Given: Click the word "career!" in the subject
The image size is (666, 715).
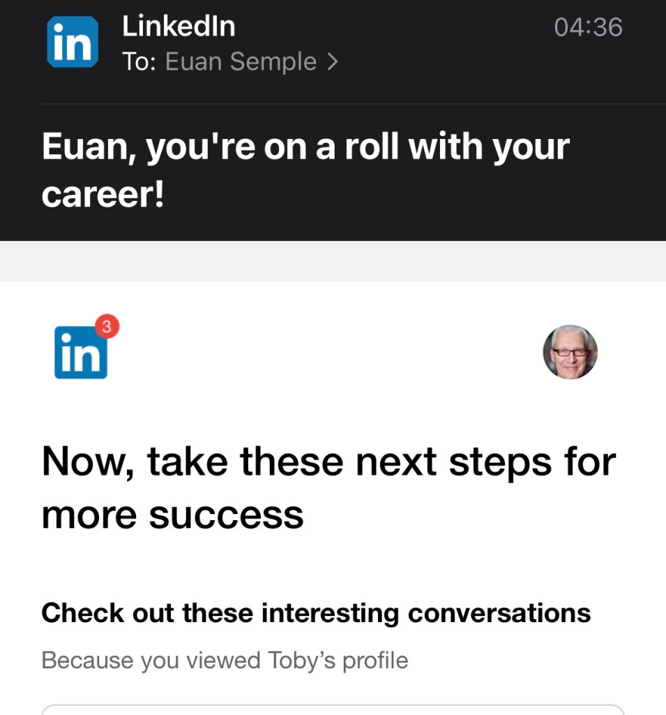Looking at the screenshot, I should pyautogui.click(x=103, y=195).
